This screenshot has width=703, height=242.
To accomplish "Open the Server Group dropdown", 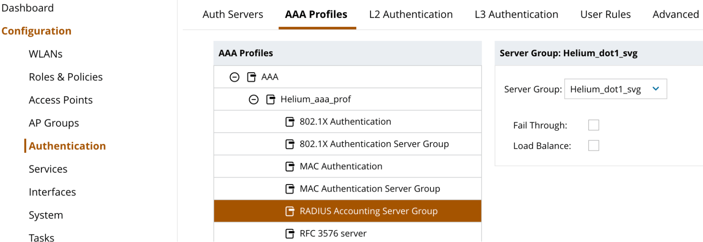I will 615,89.
